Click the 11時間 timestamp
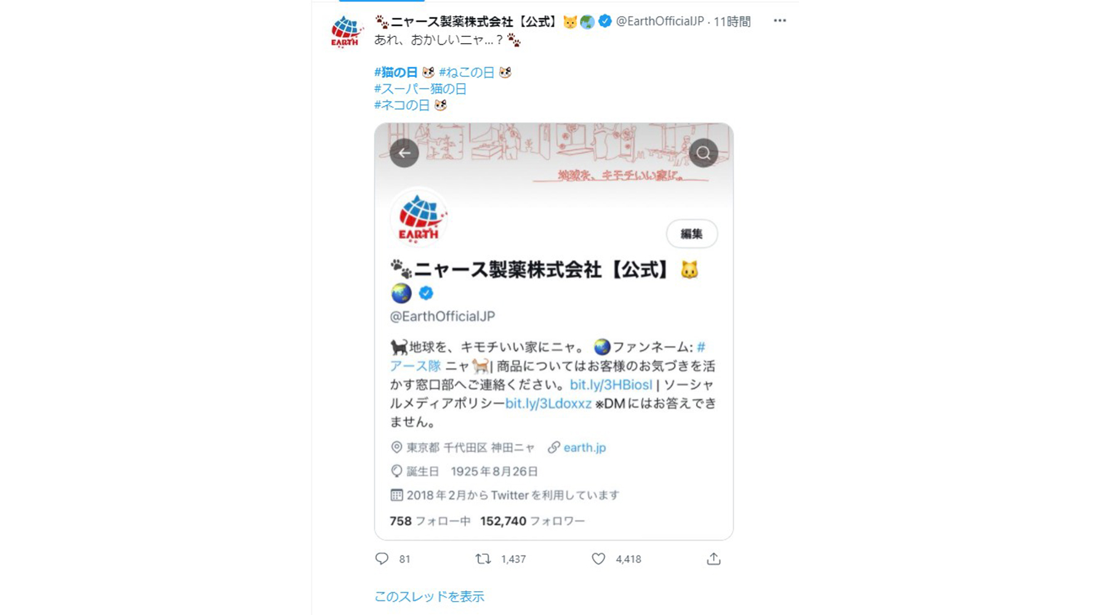Image resolution: width=1108 pixels, height=615 pixels. 732,22
